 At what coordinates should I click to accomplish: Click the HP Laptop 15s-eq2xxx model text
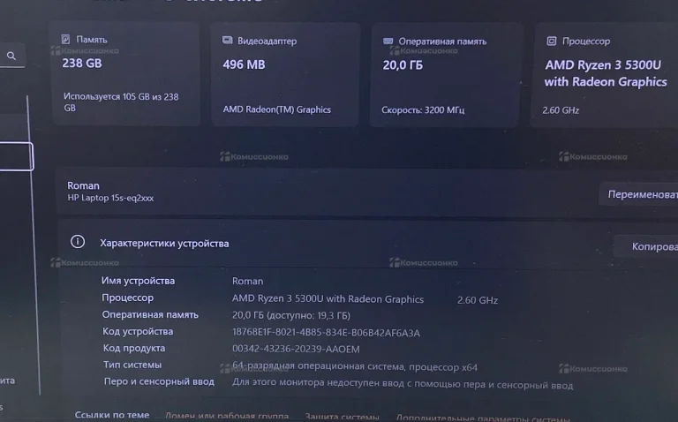(x=110, y=198)
